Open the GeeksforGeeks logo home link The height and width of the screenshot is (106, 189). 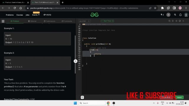(94, 15)
